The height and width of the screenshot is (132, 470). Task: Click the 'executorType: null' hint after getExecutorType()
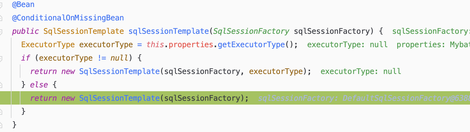(347, 45)
